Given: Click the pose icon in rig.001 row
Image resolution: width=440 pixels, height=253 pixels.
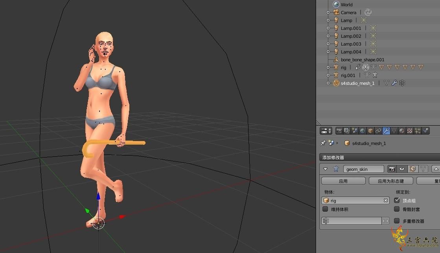Looking at the screenshot, I should pyautogui.click(x=375, y=75).
